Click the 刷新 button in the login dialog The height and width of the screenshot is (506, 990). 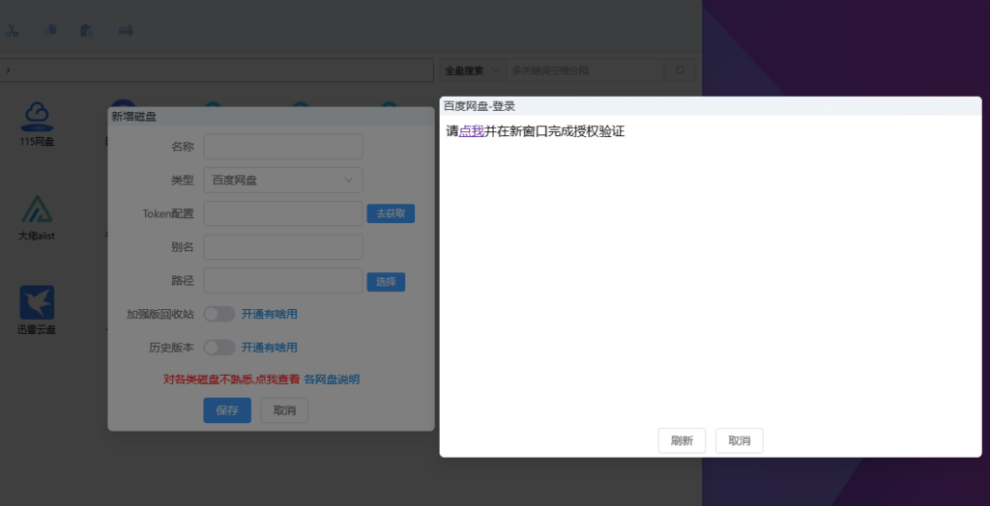point(682,440)
